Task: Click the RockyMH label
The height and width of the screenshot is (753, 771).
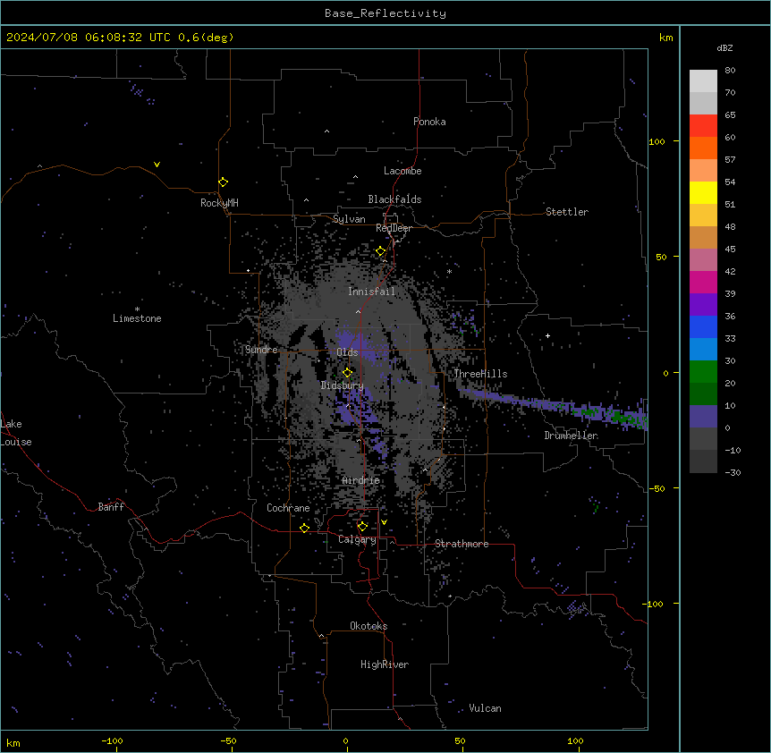Action: click(219, 202)
